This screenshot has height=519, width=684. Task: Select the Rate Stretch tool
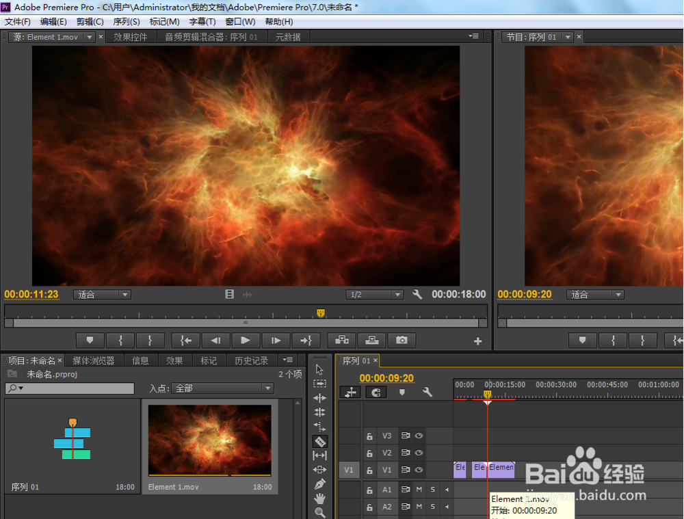click(319, 427)
